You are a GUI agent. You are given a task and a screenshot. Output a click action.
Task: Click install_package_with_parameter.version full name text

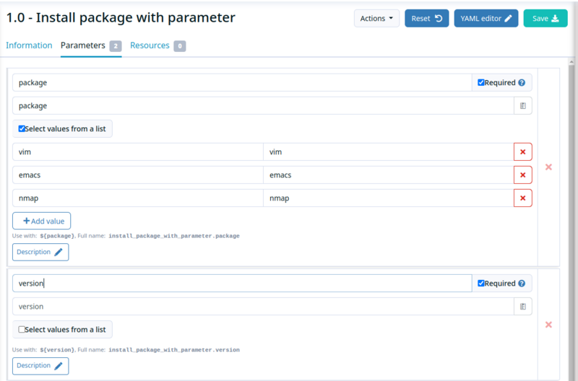(174, 350)
